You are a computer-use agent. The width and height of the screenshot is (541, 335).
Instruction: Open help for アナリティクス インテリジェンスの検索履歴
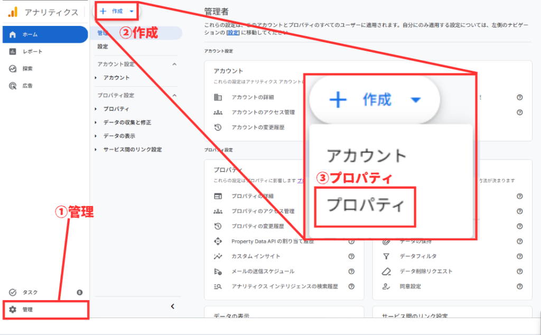[x=351, y=286]
